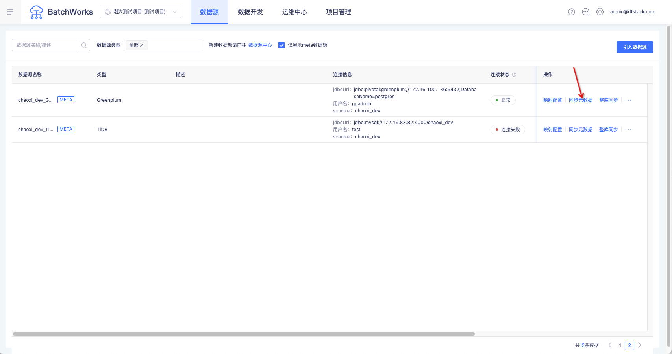Switch to the 数据开发 tab
Viewport: 672px width, 354px height.
point(250,12)
